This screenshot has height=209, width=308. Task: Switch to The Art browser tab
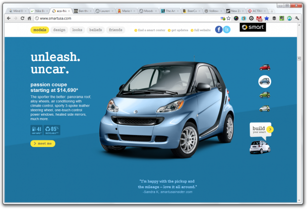(x=170, y=11)
